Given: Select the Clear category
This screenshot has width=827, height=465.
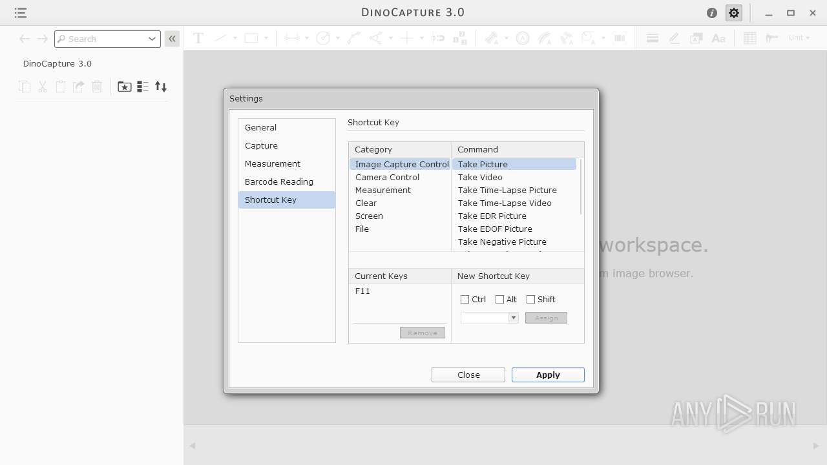Looking at the screenshot, I should (400, 203).
